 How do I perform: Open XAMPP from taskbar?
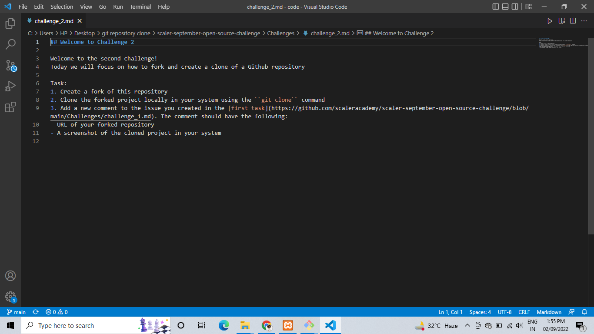[x=287, y=325]
